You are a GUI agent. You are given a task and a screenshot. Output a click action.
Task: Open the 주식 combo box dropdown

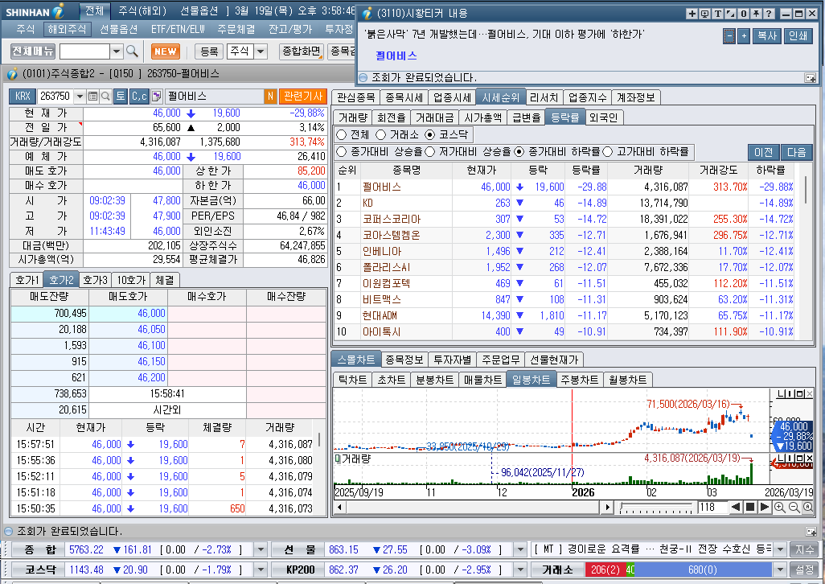point(261,51)
